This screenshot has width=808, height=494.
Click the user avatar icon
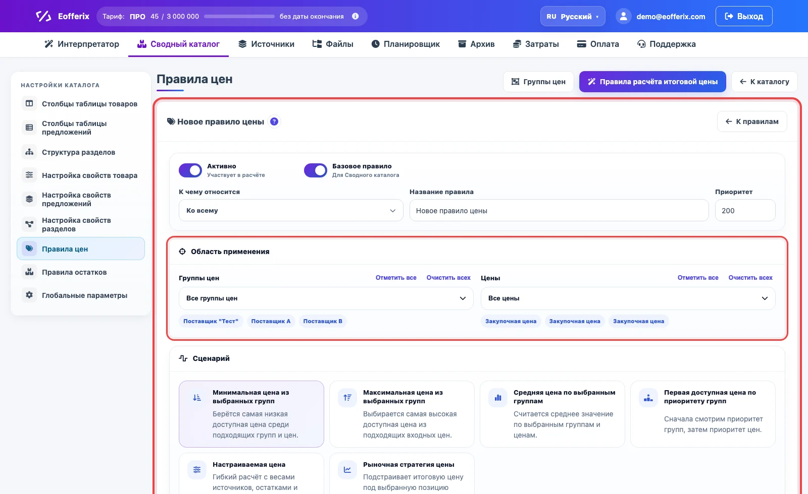click(x=624, y=16)
